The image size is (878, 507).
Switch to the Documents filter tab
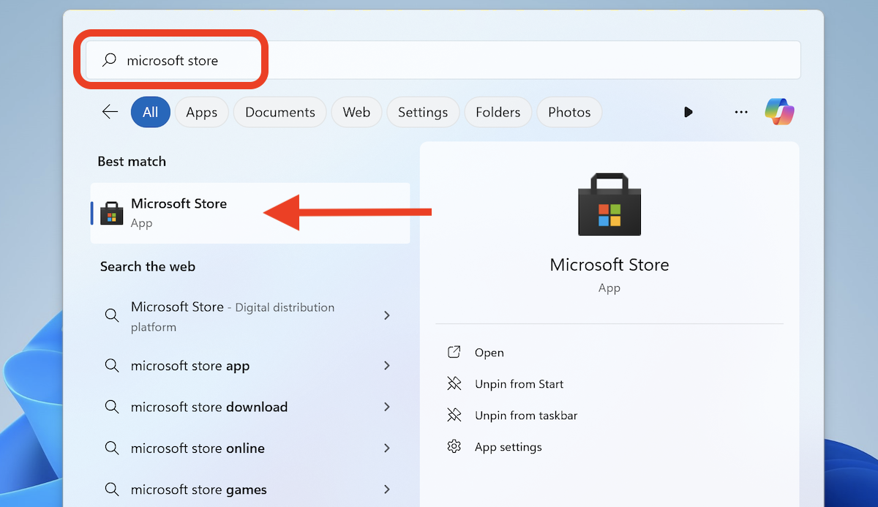[279, 112]
